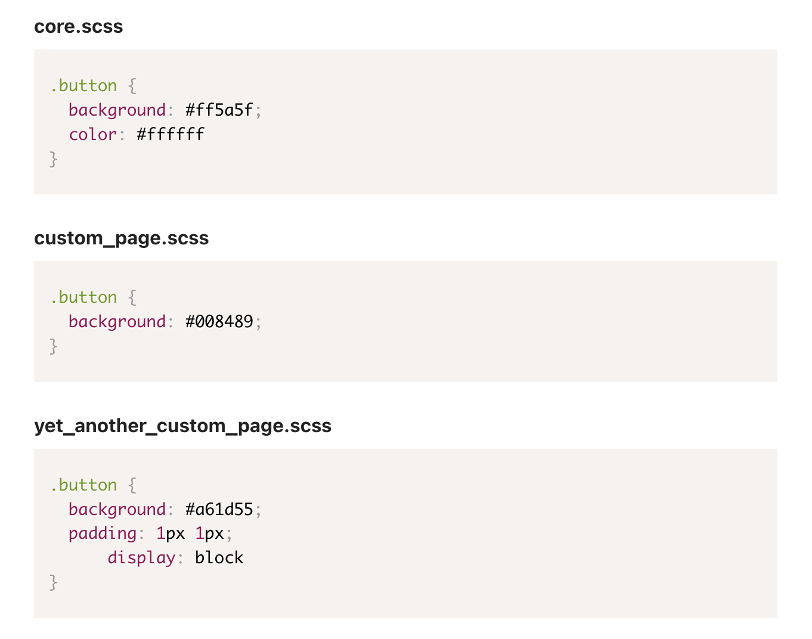
Task: Click the .button selector in the core.scss block
Action: [83, 86]
